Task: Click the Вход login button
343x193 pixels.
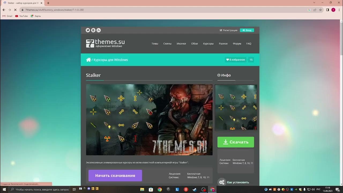Action: pos(247,30)
